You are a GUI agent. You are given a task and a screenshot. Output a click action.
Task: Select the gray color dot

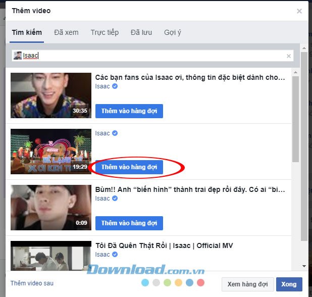156,283
